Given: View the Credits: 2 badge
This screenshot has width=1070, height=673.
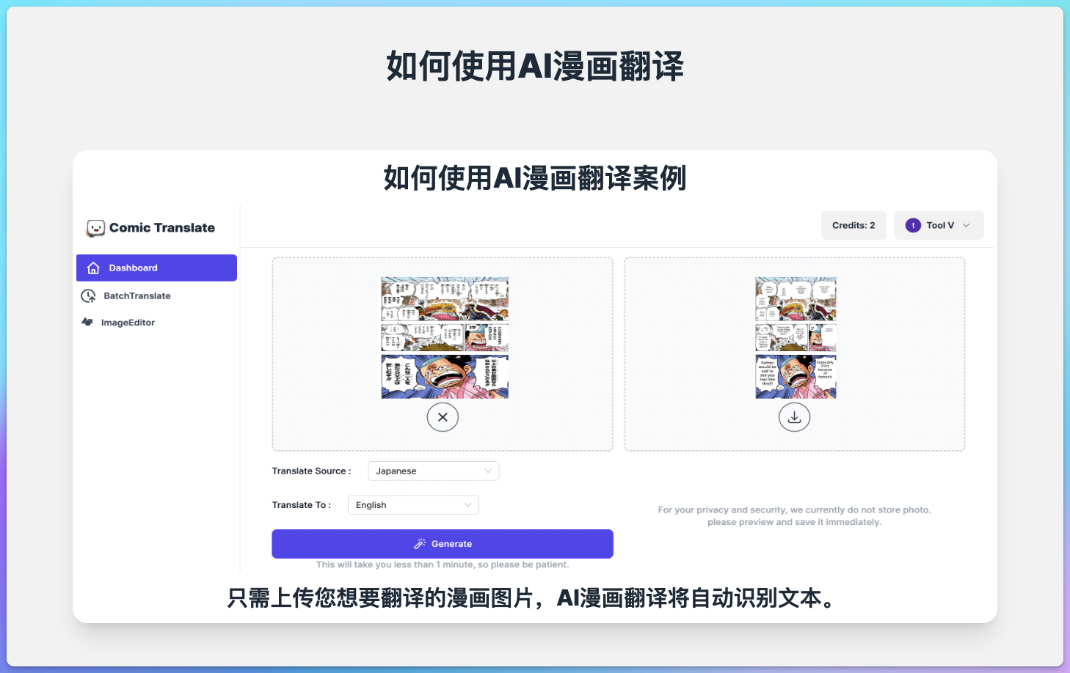Looking at the screenshot, I should tap(854, 225).
